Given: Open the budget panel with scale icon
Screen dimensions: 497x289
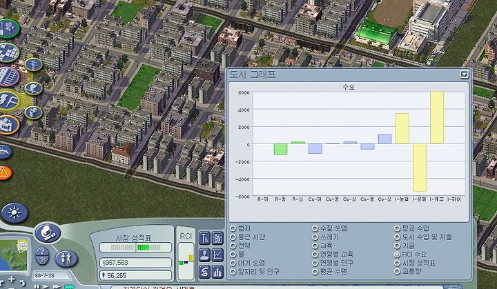Looking at the screenshot, I should [204, 238].
